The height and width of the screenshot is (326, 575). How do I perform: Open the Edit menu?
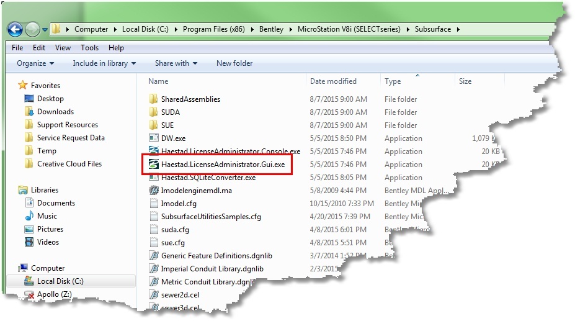coord(39,48)
